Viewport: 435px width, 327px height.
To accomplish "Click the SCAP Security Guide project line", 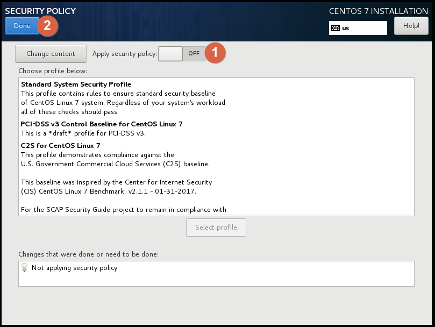I will pos(124,210).
